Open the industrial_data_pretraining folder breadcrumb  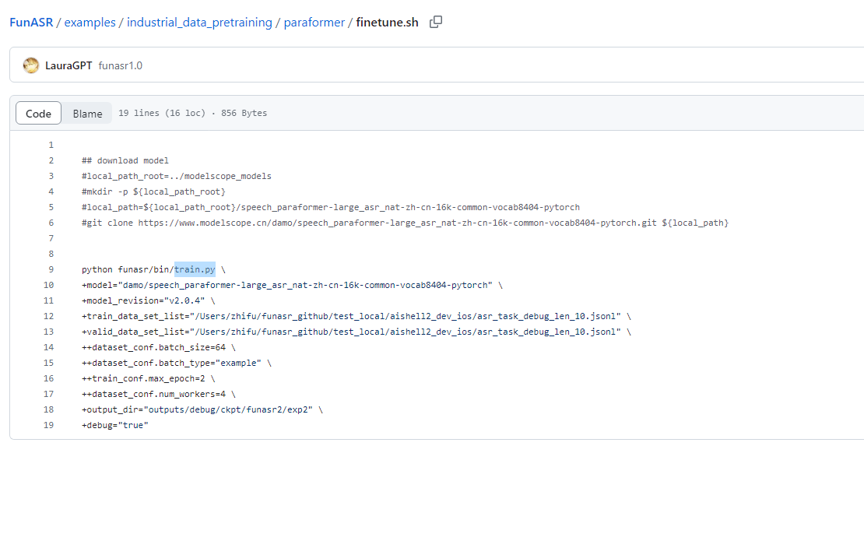pyautogui.click(x=199, y=22)
